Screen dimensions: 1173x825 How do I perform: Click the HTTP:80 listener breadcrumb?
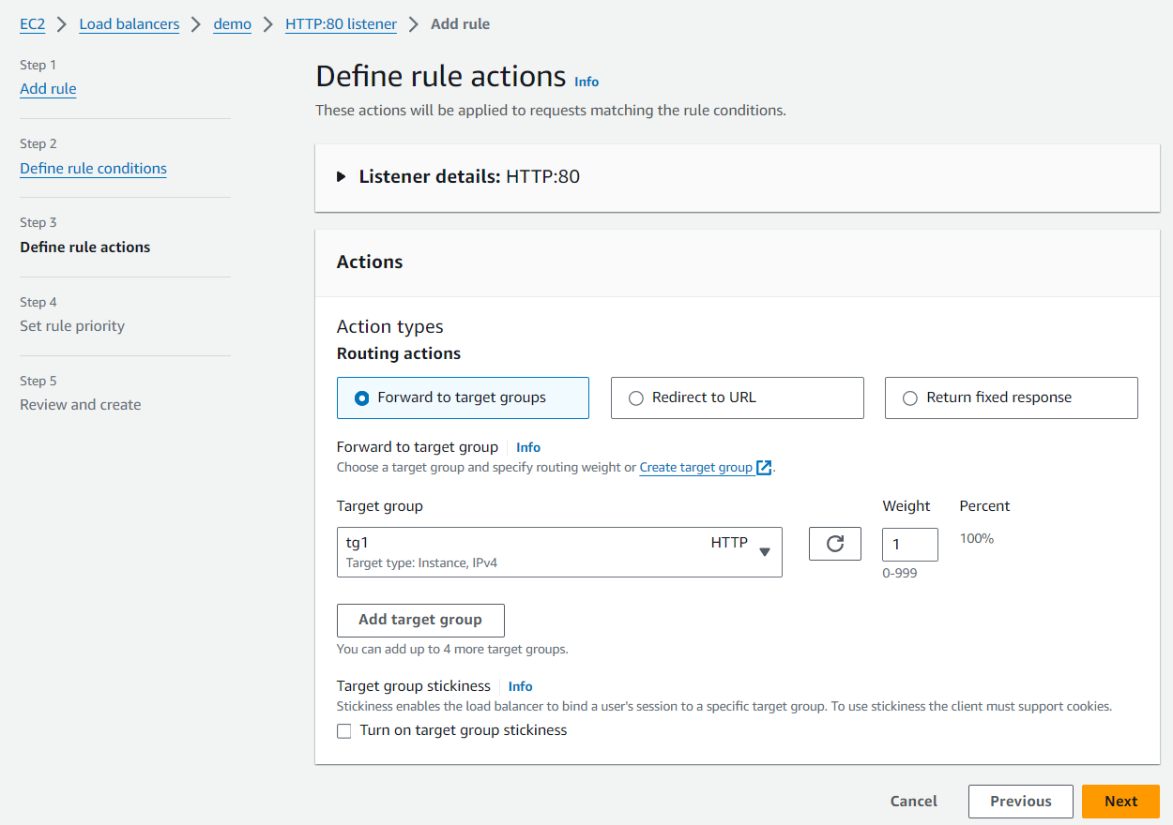click(341, 23)
